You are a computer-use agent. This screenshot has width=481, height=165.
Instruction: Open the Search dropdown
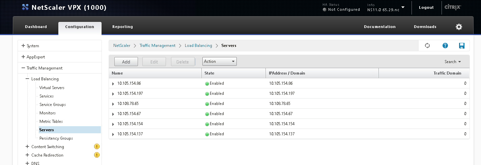click(x=452, y=62)
